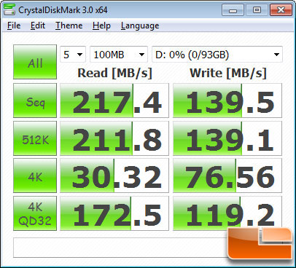
Task: Click the Seq write result 139.5
Action: click(227, 100)
